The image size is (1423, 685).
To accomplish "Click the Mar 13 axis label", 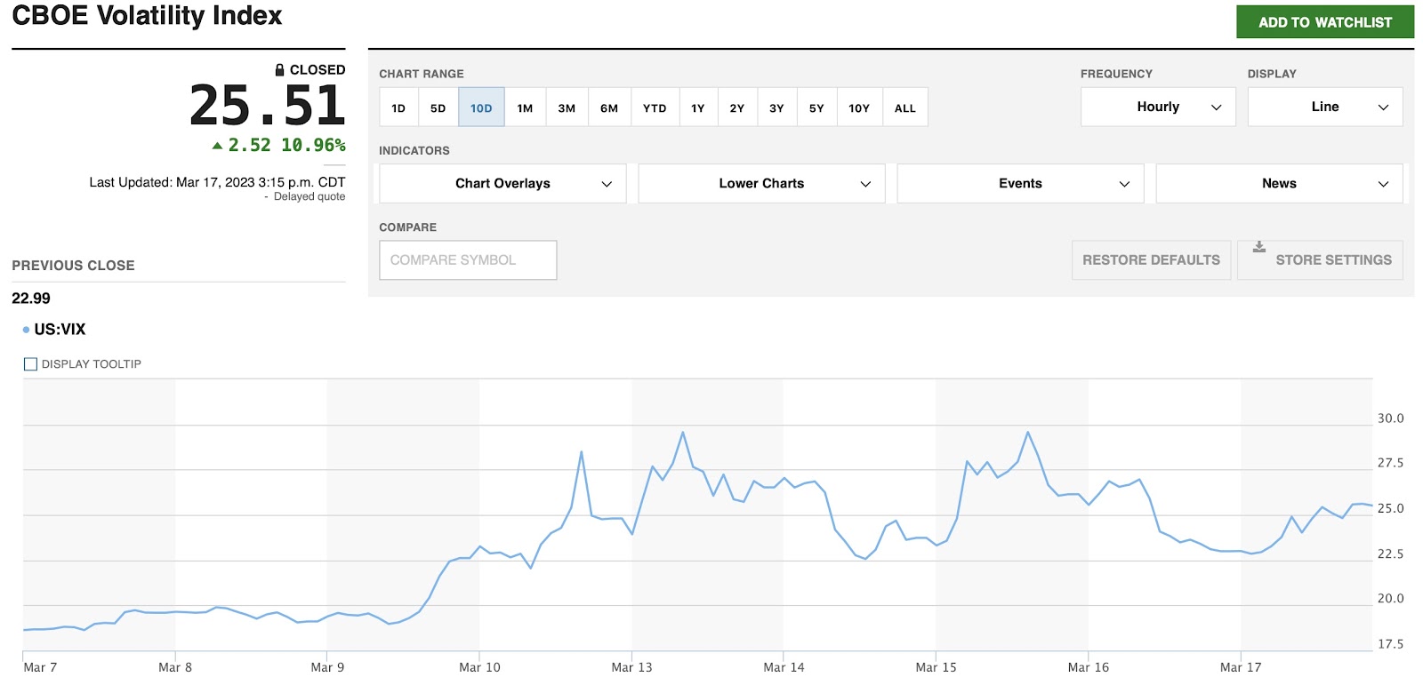I will click(x=631, y=667).
